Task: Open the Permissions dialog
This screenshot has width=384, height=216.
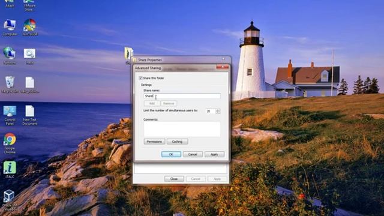Action: 154,142
